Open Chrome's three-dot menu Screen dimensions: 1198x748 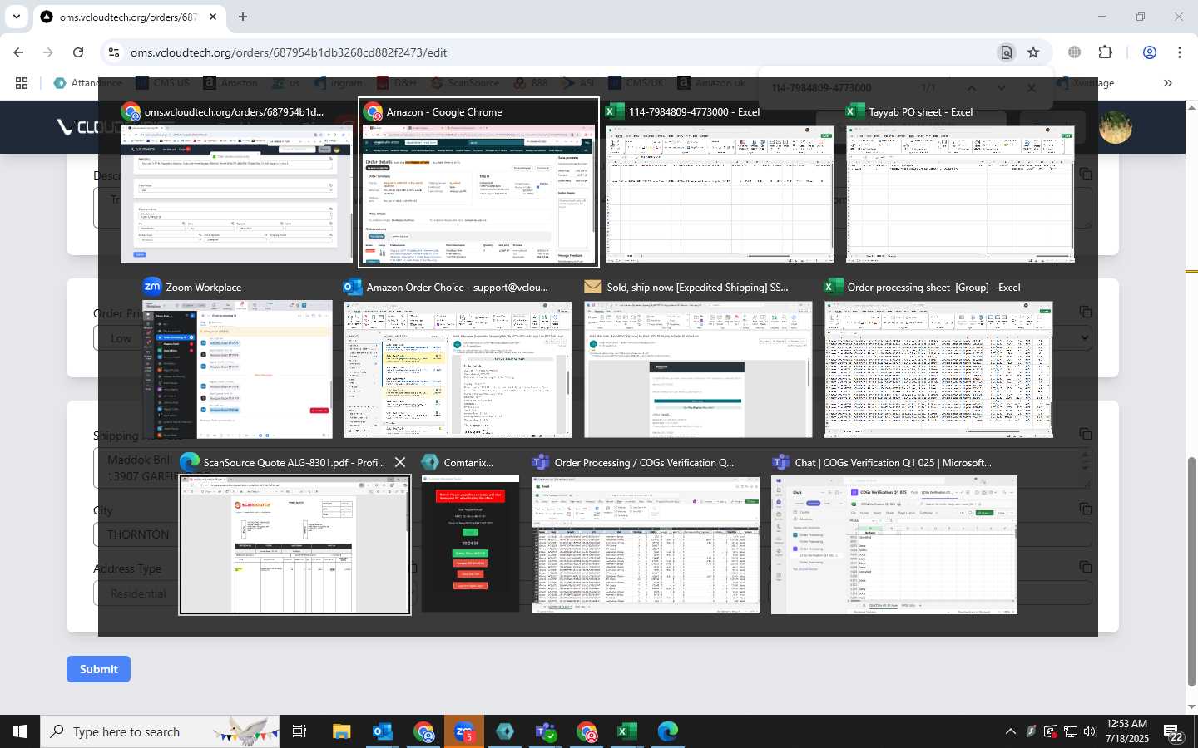(x=1180, y=52)
